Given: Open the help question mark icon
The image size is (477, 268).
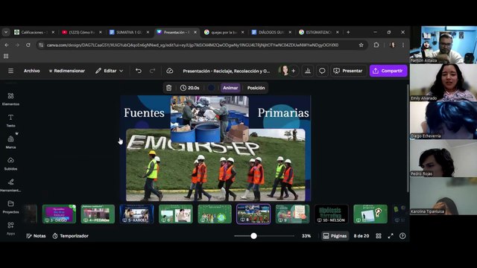Looking at the screenshot, I should (402, 236).
